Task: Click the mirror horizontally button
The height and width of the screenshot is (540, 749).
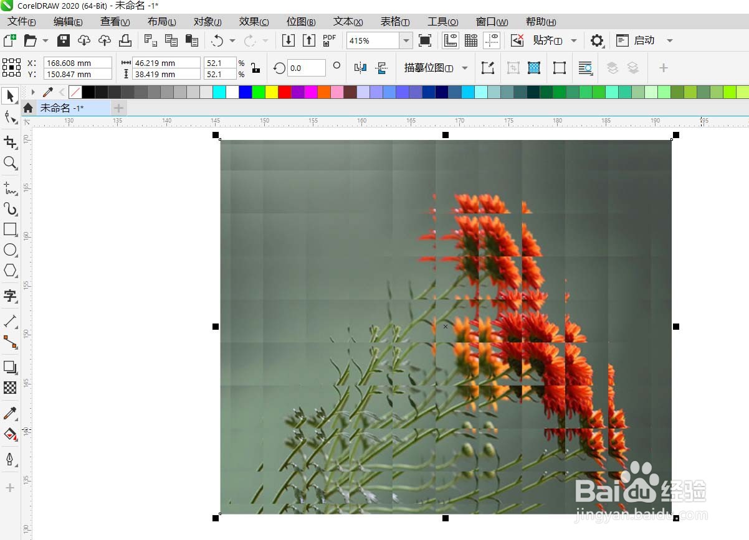Action: (360, 67)
